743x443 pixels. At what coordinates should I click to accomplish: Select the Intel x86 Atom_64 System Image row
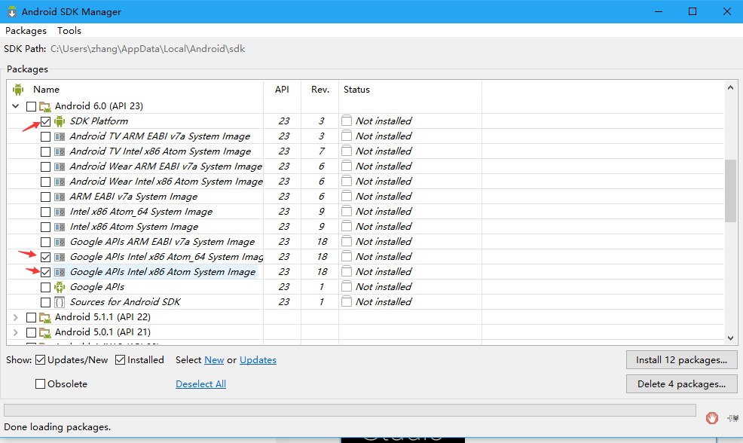141,212
